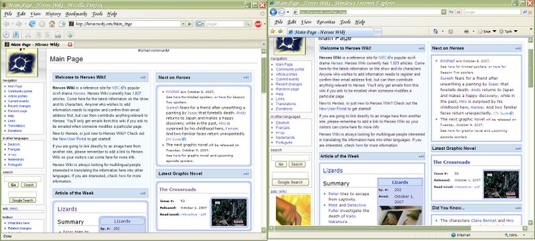Go back using Firefox's Back arrow
Image resolution: width=535 pixels, height=241 pixels.
pos(6,24)
